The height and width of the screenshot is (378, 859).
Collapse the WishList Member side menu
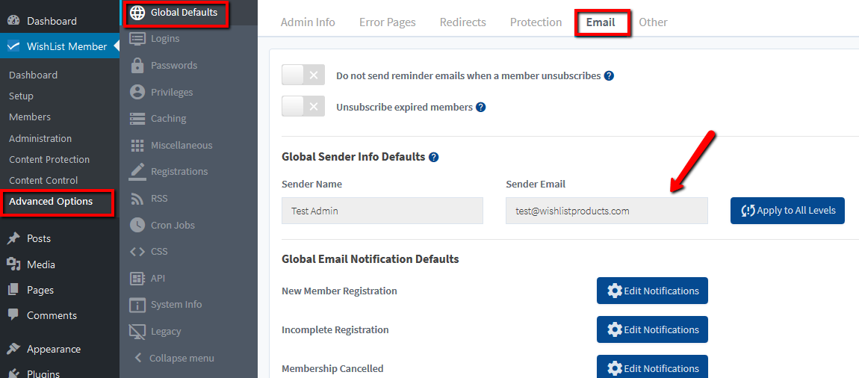coord(176,359)
